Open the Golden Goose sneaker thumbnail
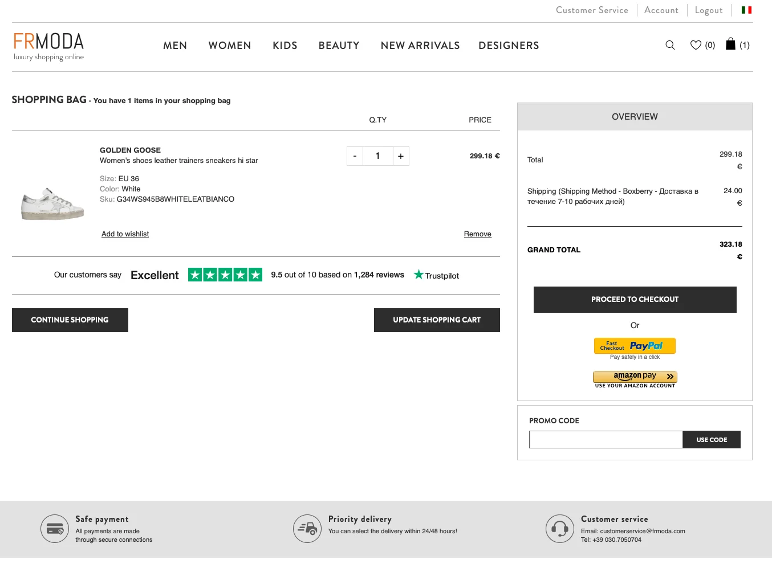The width and height of the screenshot is (772, 564). coord(52,203)
